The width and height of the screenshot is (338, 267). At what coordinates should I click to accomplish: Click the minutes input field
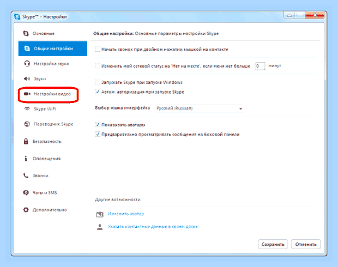(260, 66)
